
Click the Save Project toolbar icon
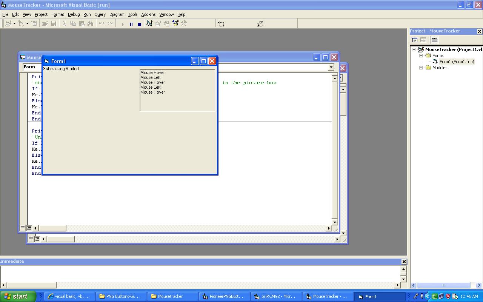coord(54,23)
